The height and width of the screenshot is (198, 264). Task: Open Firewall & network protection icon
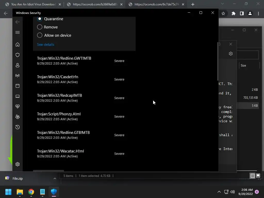point(18,76)
